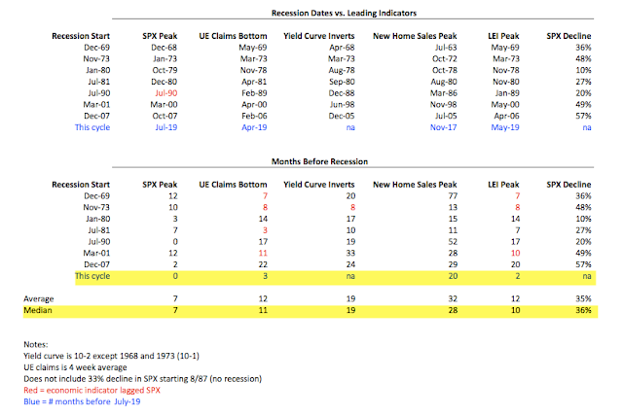Select the 57% SPX Decline value in top table

coord(583,116)
